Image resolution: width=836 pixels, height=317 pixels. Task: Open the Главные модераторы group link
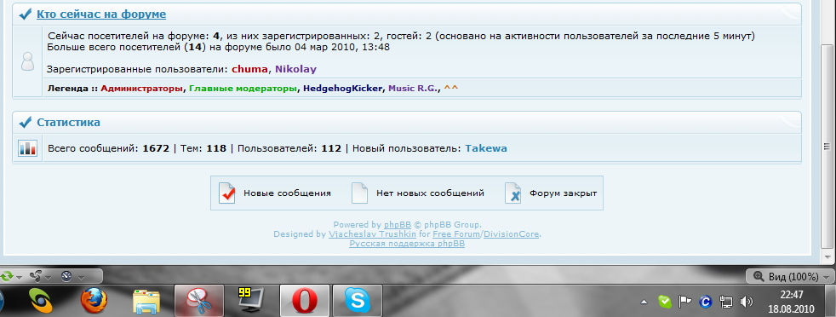(243, 88)
